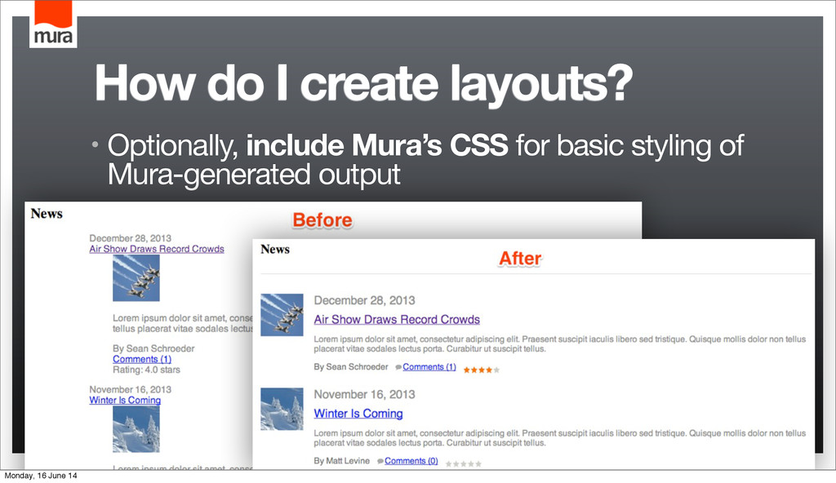This screenshot has height=483, width=836.
Task: Open Winter Is Coming link in After panel
Action: click(x=358, y=413)
